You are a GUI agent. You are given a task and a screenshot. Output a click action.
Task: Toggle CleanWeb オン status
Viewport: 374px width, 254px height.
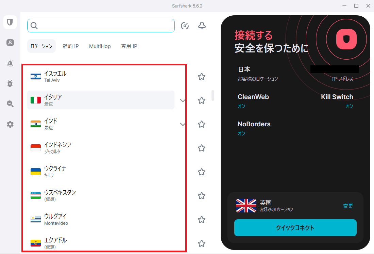241,106
